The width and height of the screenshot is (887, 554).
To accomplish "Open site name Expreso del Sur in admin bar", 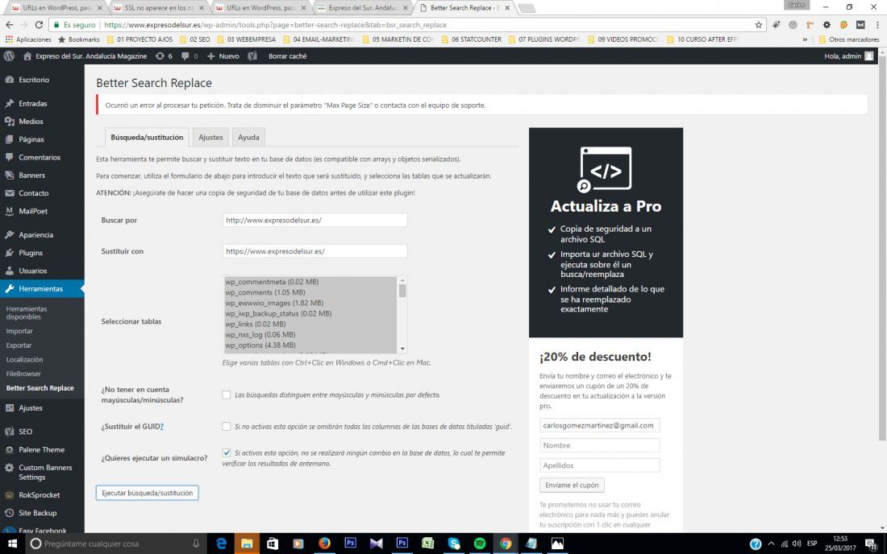I will 85,56.
